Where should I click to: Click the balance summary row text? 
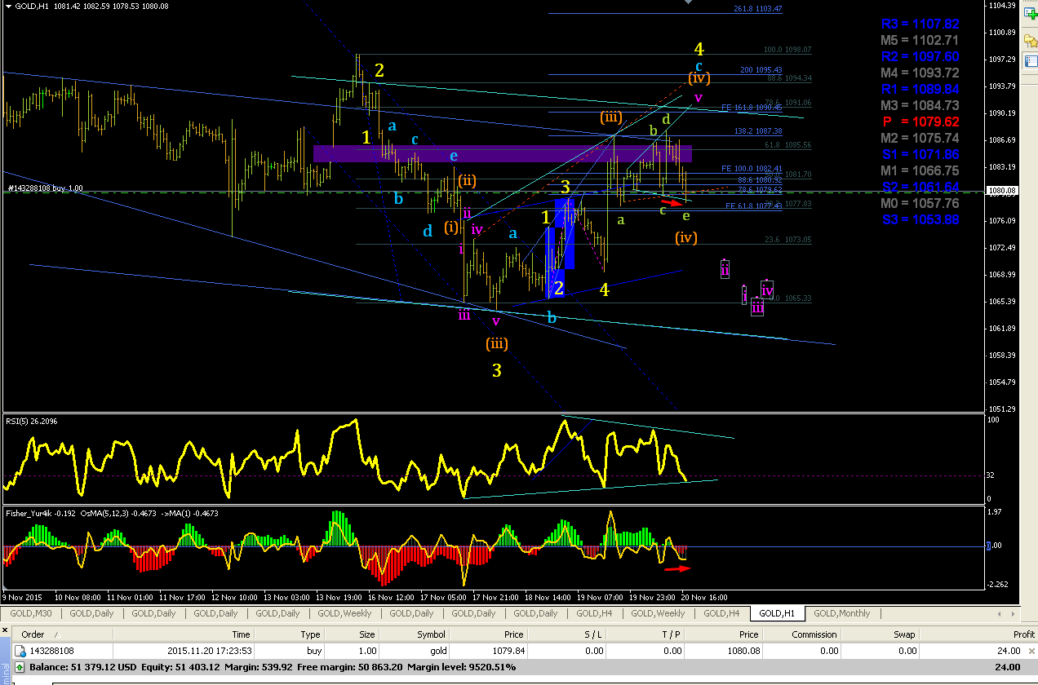point(271,667)
